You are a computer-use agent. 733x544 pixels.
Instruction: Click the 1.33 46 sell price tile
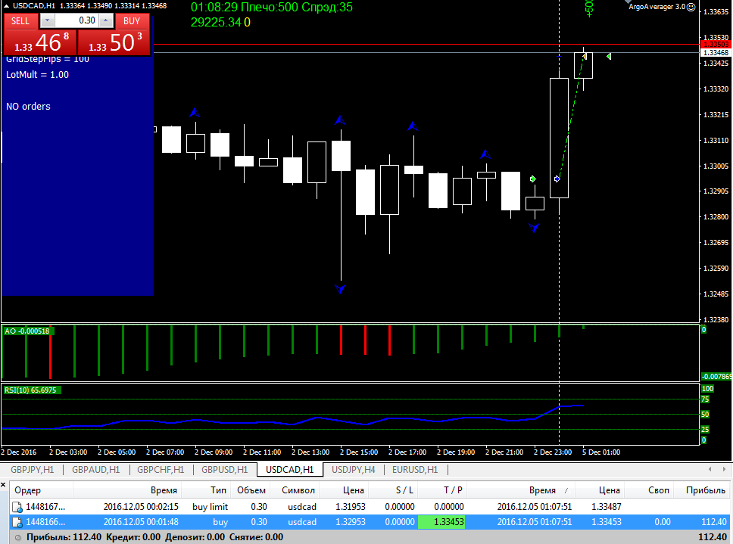(x=40, y=42)
